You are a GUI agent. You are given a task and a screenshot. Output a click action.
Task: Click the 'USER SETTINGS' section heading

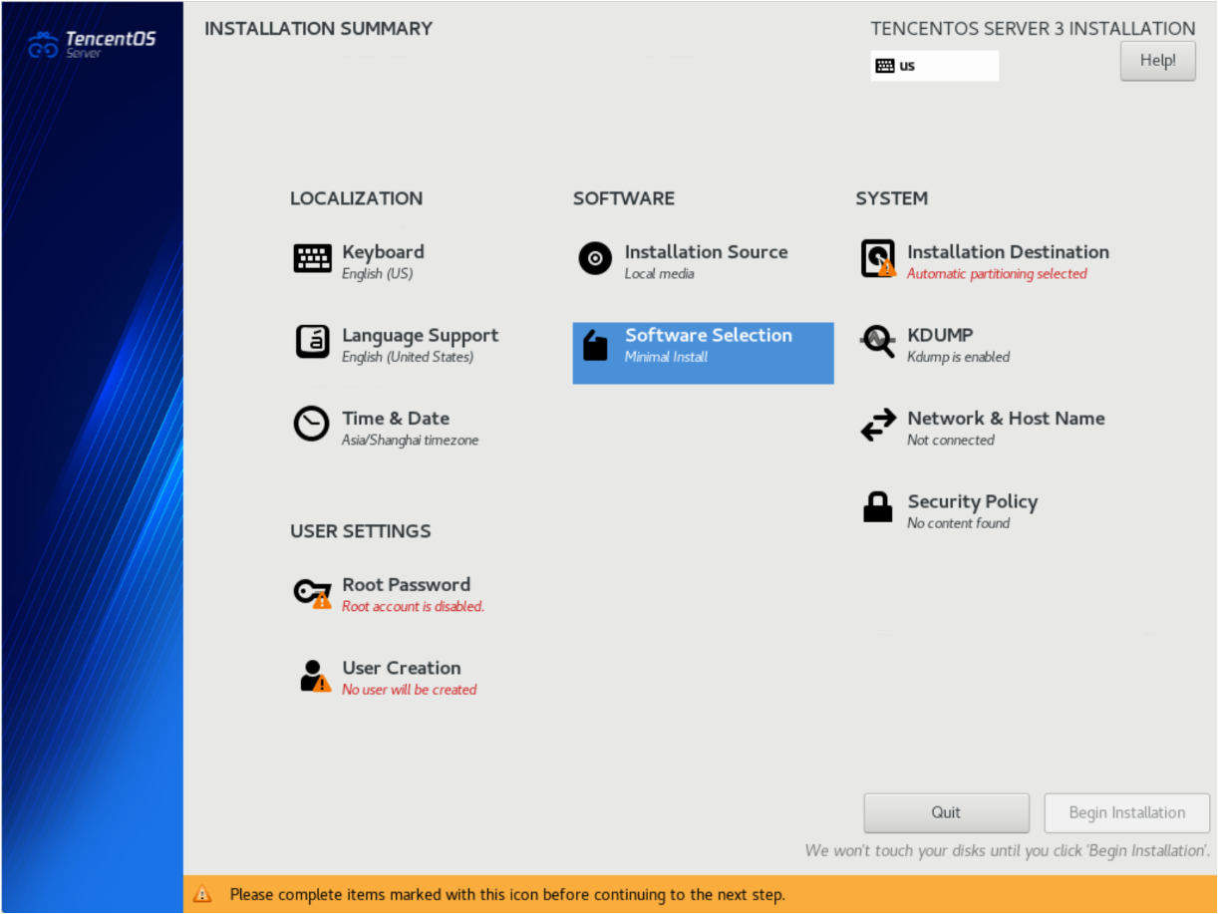pos(361,531)
